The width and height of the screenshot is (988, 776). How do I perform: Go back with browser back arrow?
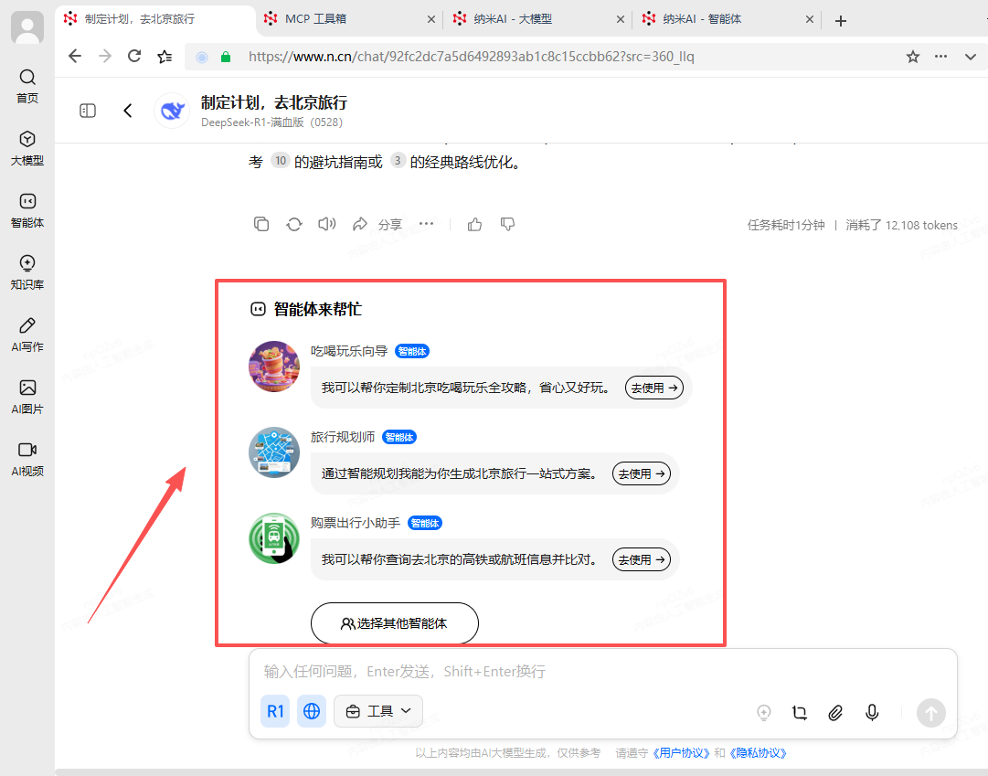[75, 56]
